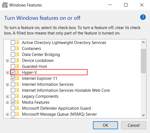
Task: Expand the Media Features node
Action: (x=7, y=102)
